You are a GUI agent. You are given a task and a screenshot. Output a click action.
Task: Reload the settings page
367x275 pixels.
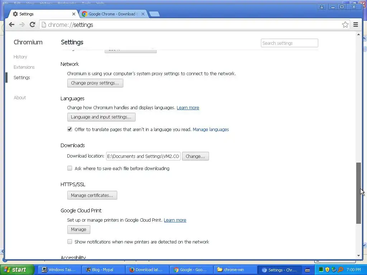(x=32, y=25)
